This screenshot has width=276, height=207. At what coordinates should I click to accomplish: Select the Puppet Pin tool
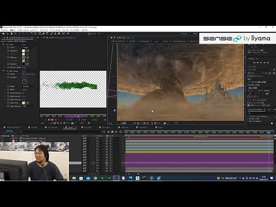point(68,33)
